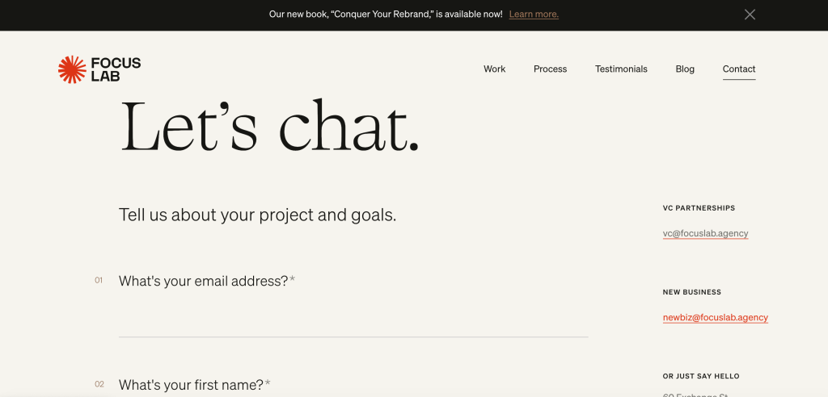The width and height of the screenshot is (828, 397).
Task: Click the OR JUST SAY HELLO heading
Action: click(700, 376)
